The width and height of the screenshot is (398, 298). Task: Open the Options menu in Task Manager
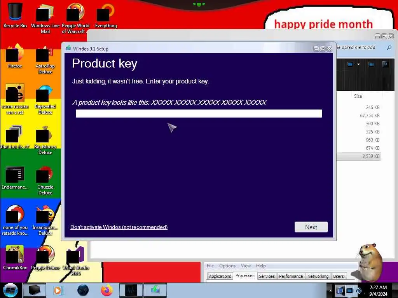pyautogui.click(x=227, y=265)
